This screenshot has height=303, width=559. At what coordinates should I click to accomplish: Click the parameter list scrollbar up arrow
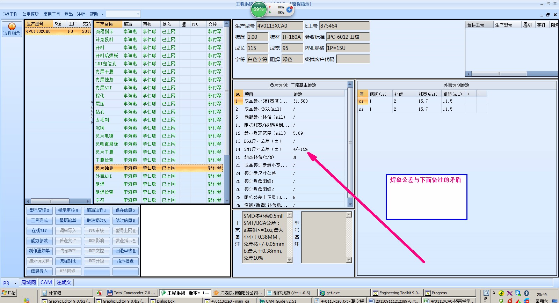click(x=350, y=84)
